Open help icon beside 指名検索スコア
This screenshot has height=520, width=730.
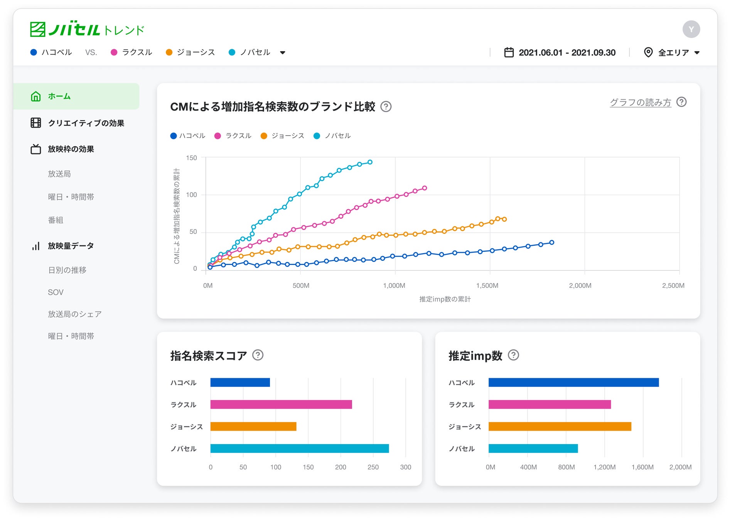(258, 355)
